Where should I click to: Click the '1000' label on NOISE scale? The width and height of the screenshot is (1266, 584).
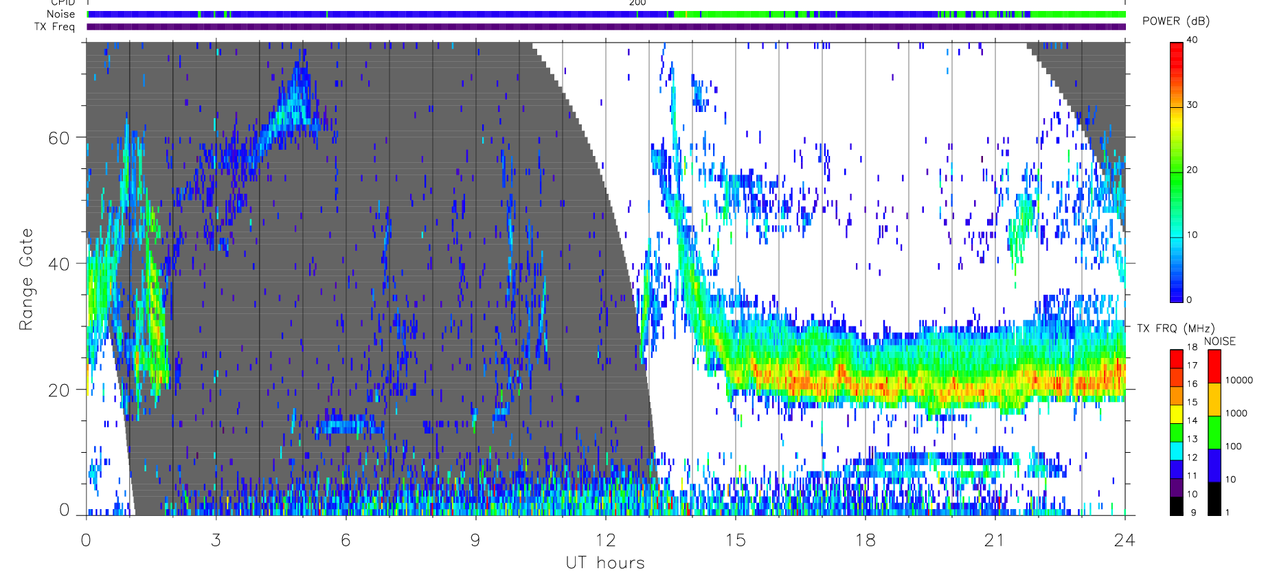click(1236, 413)
